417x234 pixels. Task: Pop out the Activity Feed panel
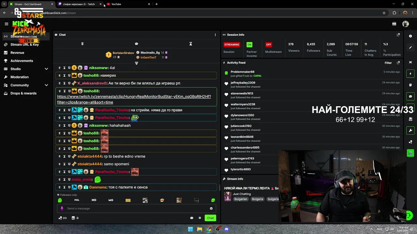click(398, 63)
